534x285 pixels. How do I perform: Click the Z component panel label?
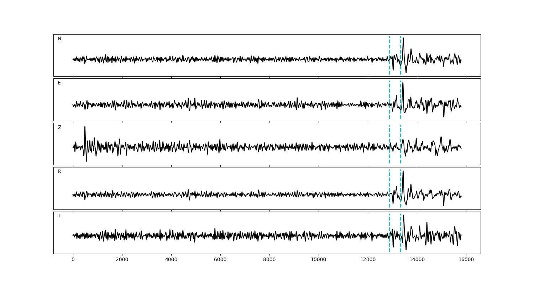59,128
